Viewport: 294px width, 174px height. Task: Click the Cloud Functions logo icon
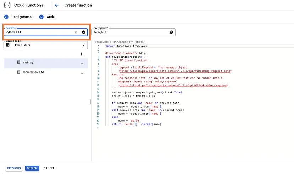point(7,5)
